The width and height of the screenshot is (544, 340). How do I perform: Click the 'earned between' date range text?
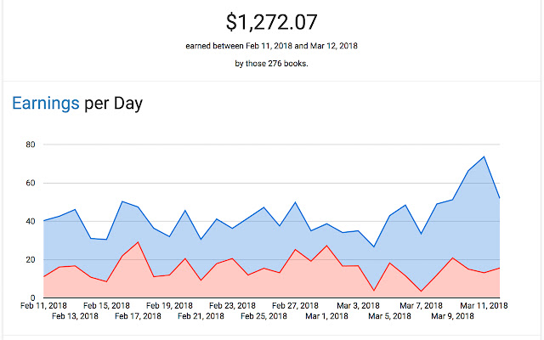pos(272,47)
